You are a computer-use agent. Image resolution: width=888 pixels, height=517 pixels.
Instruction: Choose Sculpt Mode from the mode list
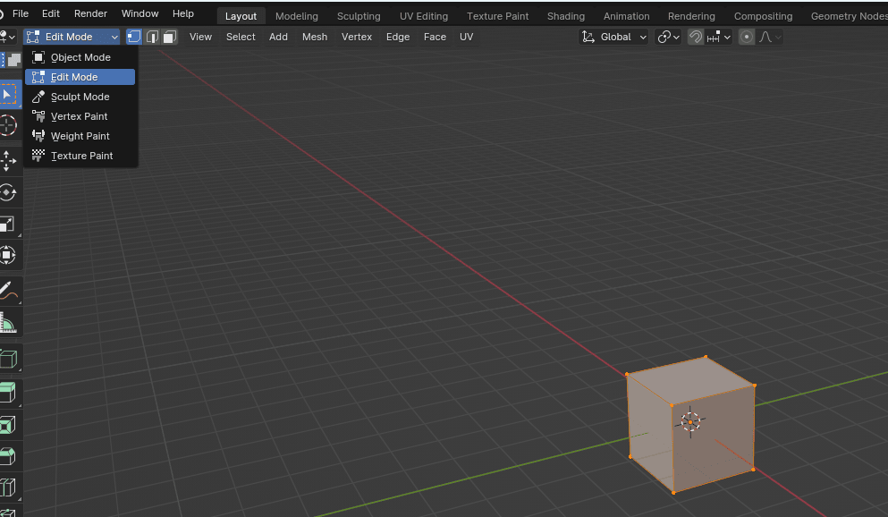click(80, 97)
